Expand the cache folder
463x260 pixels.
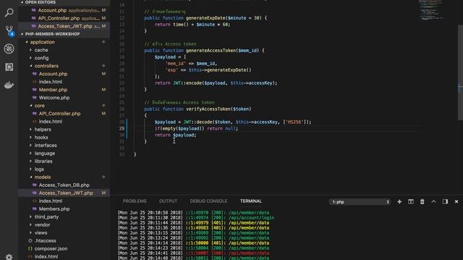coord(64,50)
